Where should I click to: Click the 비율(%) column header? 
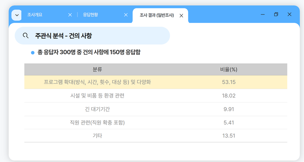(229, 70)
